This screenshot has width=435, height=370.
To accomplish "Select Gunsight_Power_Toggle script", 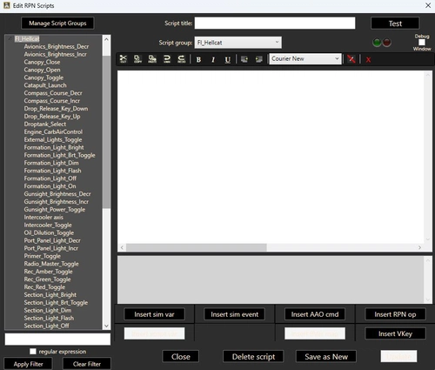I will pos(55,210).
